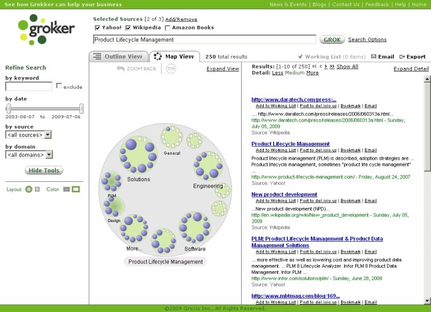
Task: Open the PLM cluster in map
Action: 112,181
